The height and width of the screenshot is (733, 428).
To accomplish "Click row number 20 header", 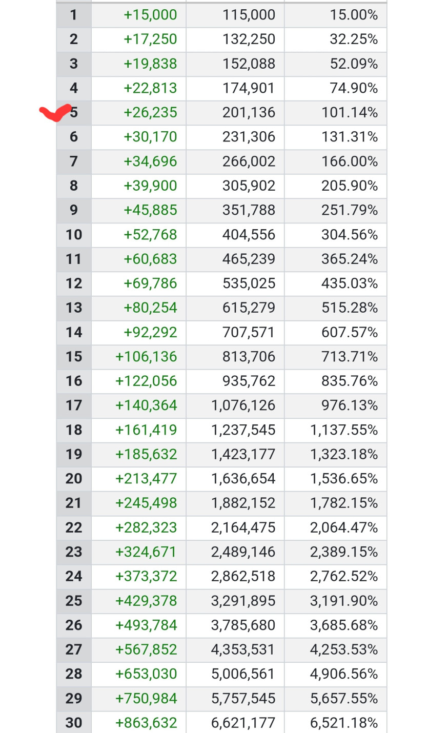I will tap(74, 479).
